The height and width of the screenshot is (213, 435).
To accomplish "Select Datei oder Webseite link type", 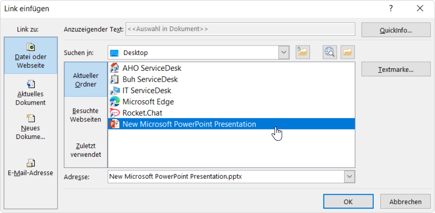I will coord(31,56).
